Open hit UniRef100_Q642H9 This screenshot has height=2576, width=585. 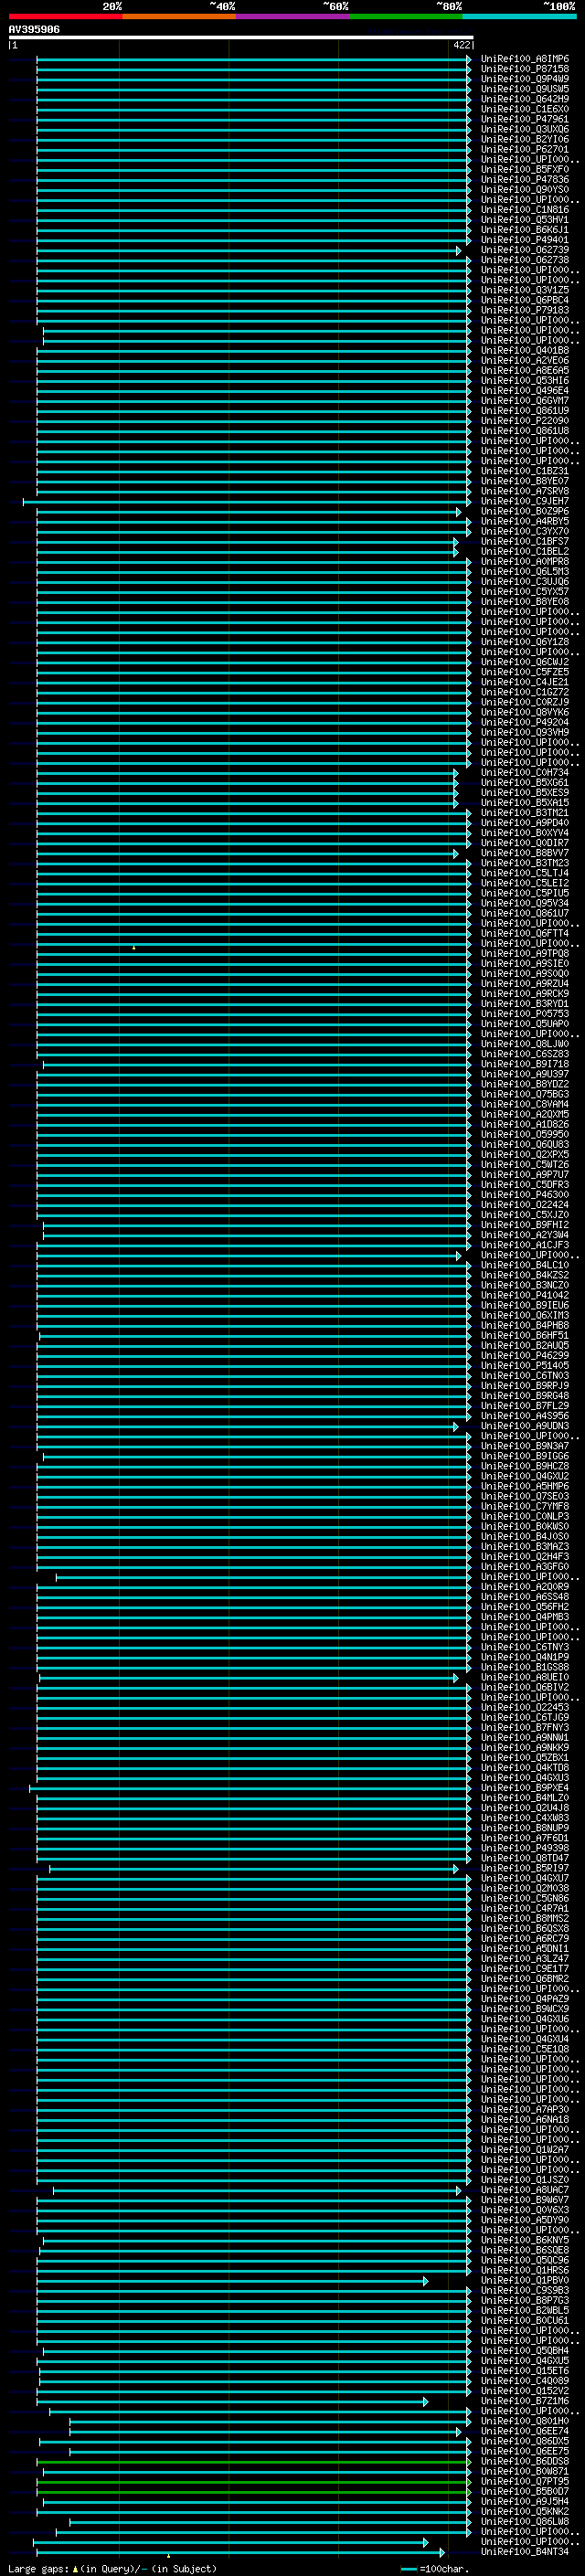(x=525, y=99)
